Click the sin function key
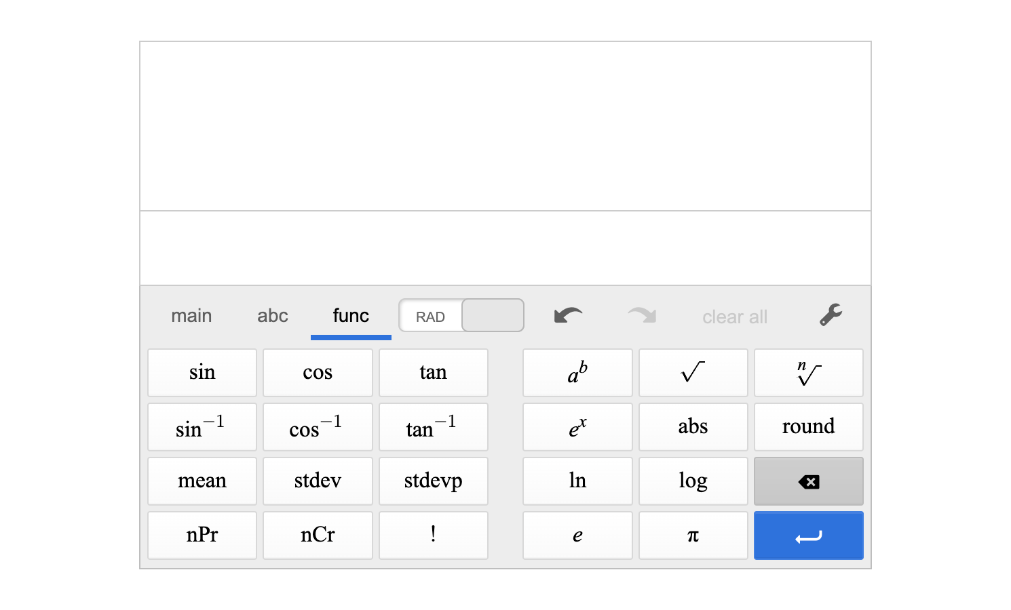The height and width of the screenshot is (610, 1011). [202, 372]
